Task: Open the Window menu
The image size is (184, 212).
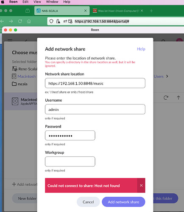Action: pos(52,2)
